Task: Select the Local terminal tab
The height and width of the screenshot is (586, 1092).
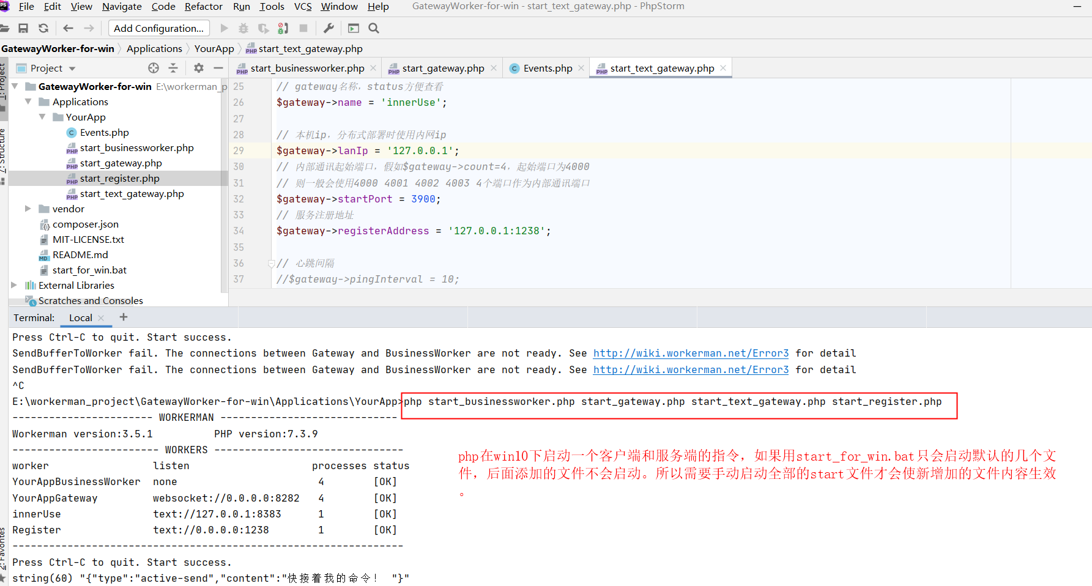Action: tap(80, 317)
